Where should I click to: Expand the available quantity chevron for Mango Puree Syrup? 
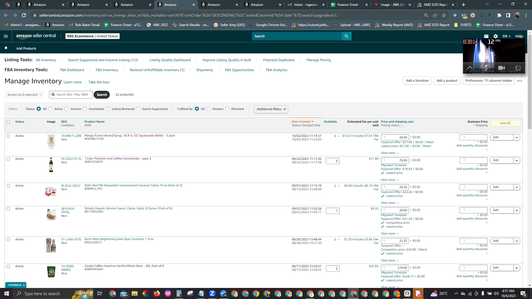click(339, 136)
